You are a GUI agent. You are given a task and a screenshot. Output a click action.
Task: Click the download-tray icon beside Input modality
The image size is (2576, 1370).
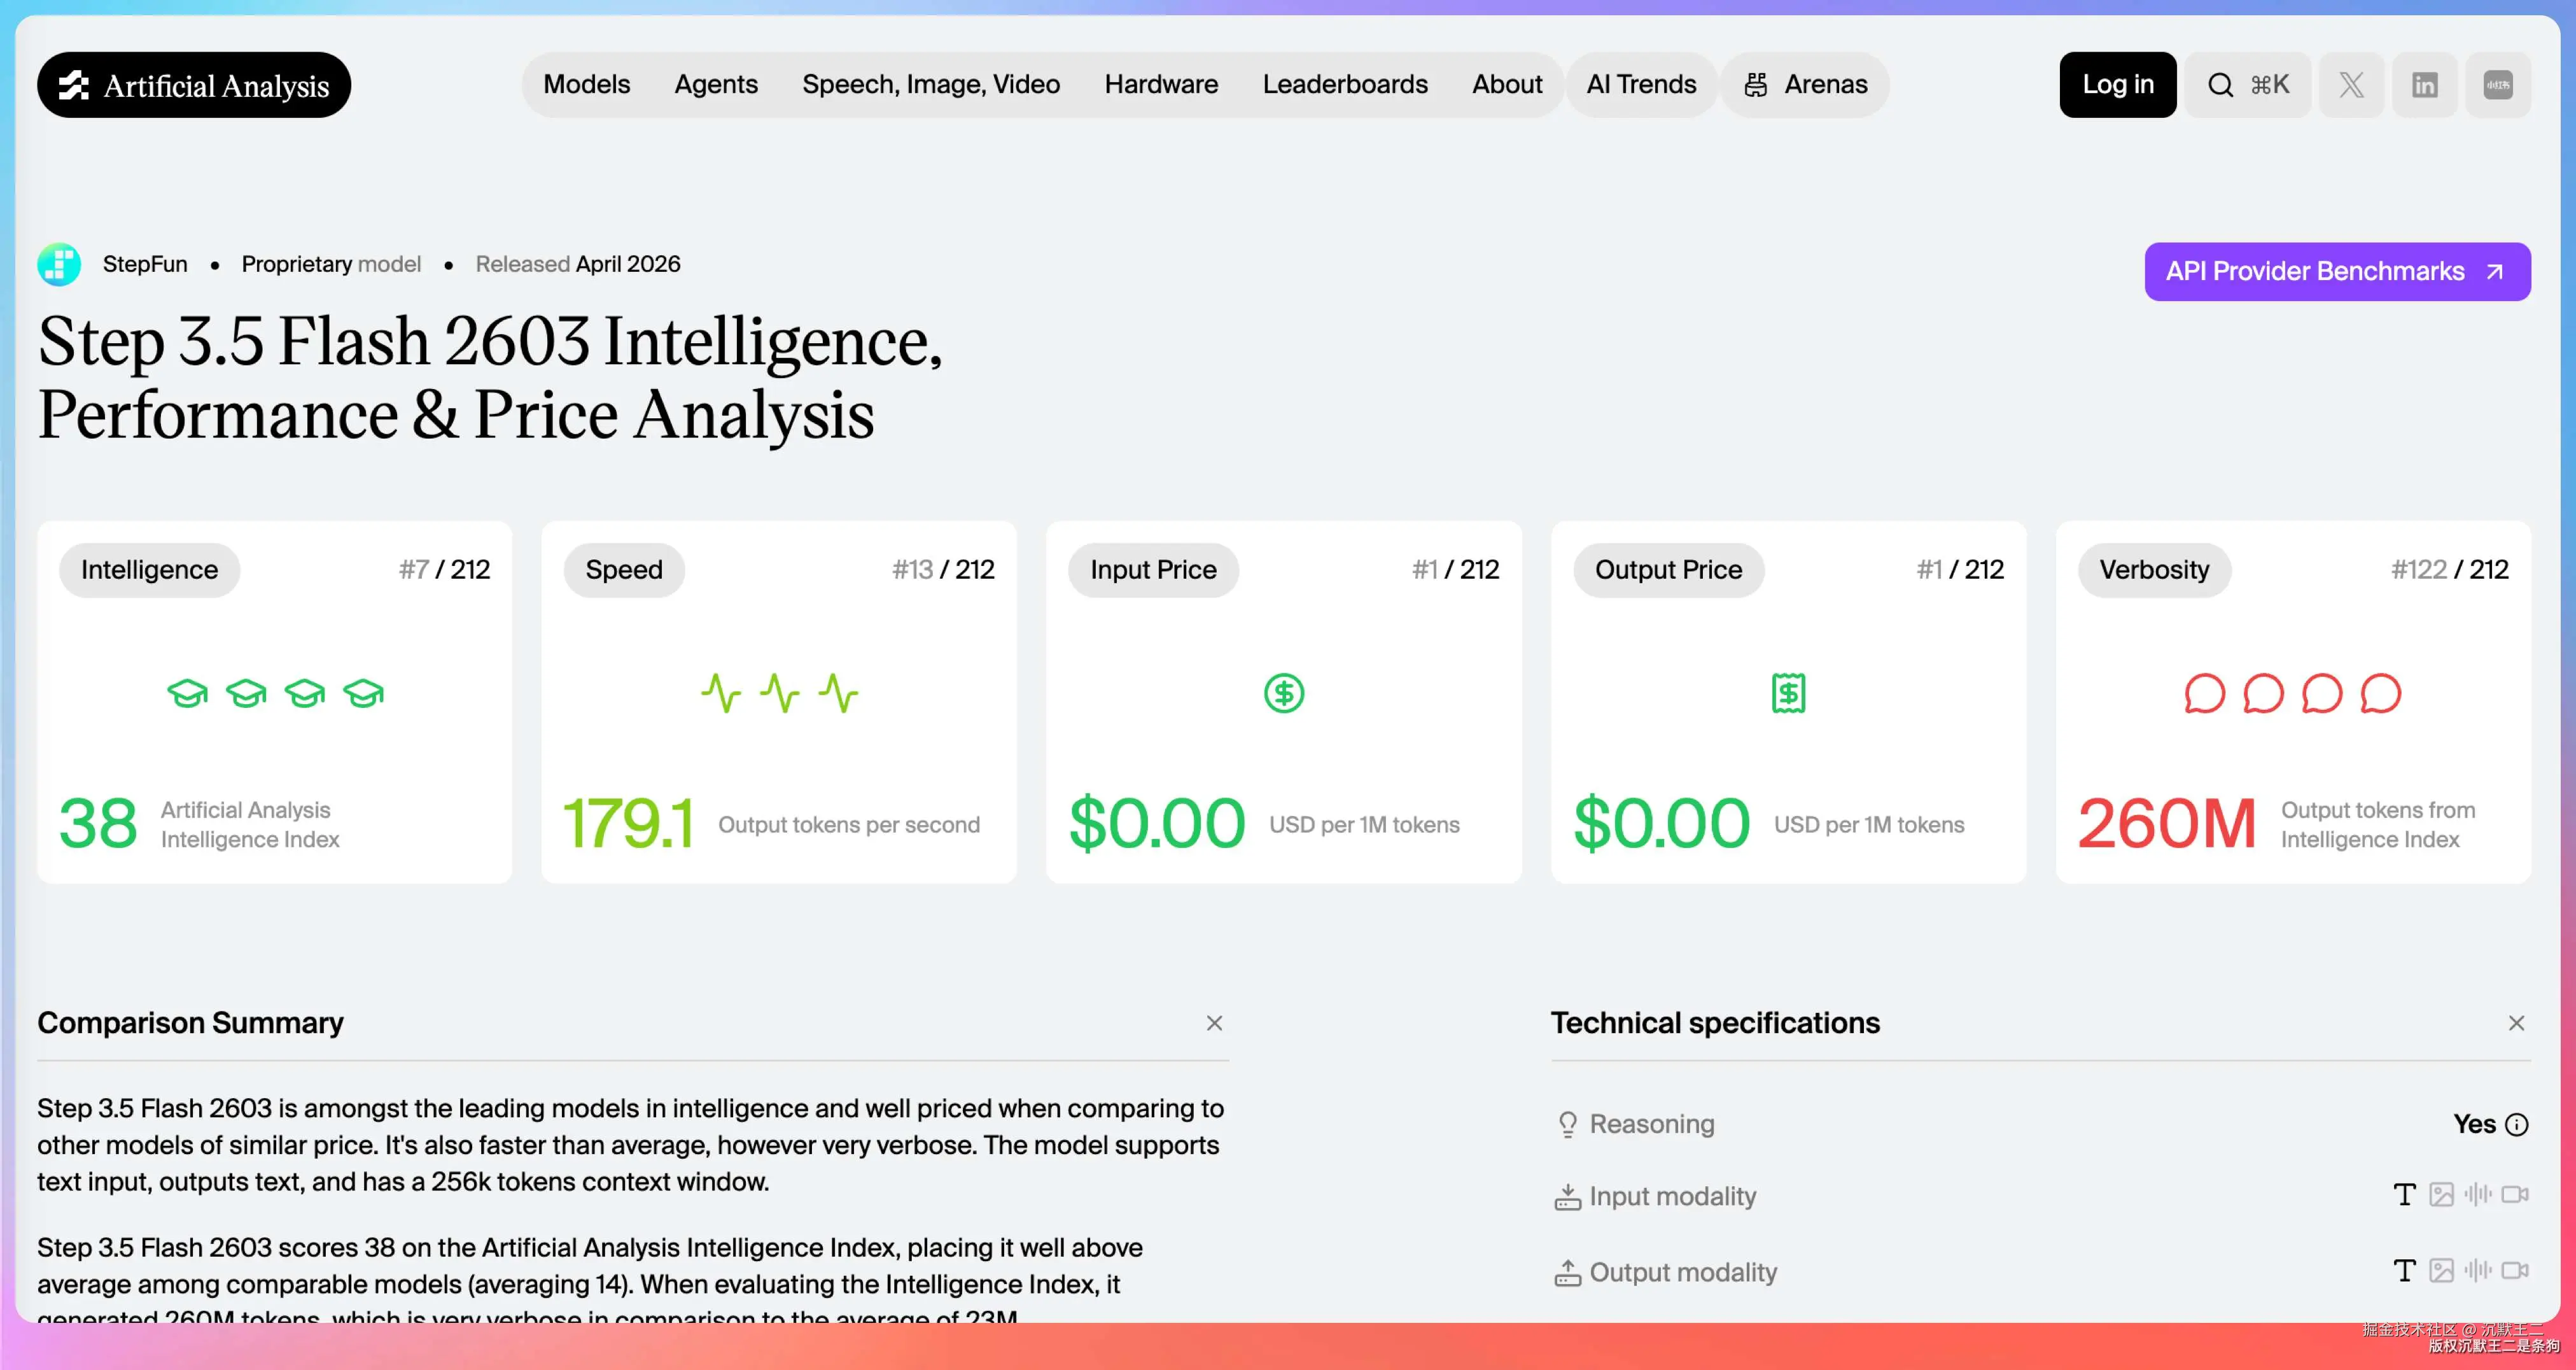pyautogui.click(x=1567, y=1197)
